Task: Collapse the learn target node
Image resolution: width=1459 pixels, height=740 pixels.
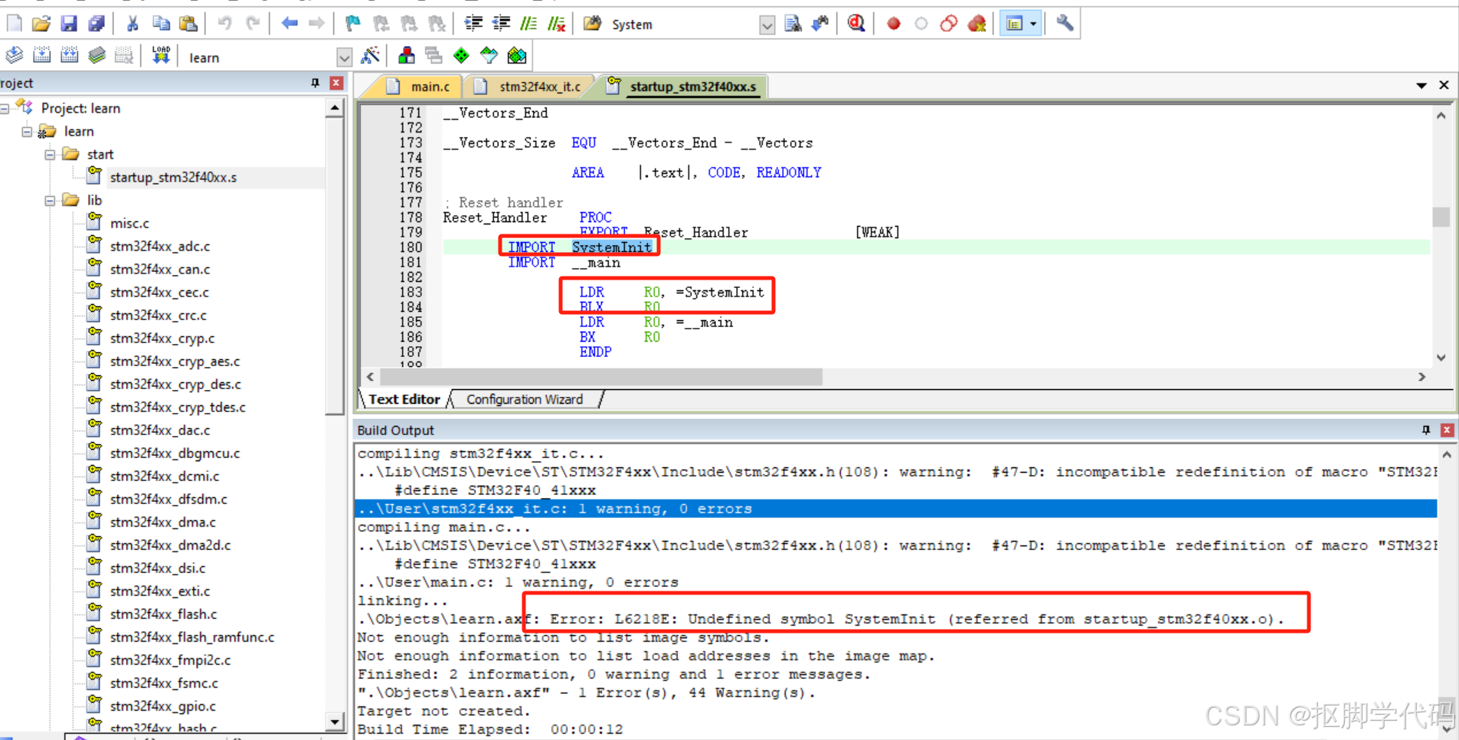Action: point(27,132)
